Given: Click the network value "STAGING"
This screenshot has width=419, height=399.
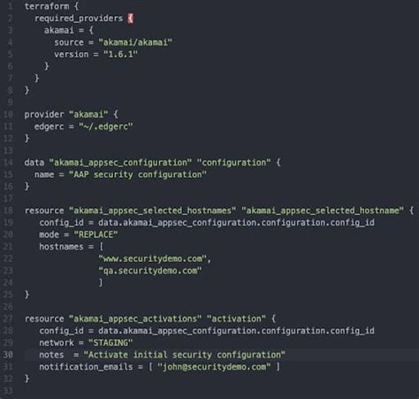Looking at the screenshot, I should (110, 342).
